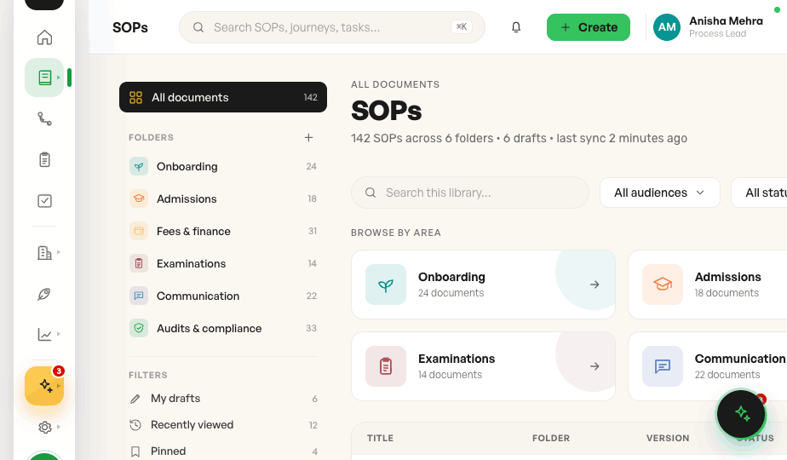Open the Admissions area card
787x460 pixels.
pos(707,285)
